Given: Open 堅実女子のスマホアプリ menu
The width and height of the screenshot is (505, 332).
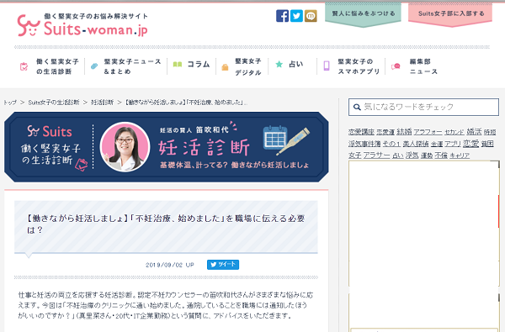Looking at the screenshot, I should pos(359,66).
